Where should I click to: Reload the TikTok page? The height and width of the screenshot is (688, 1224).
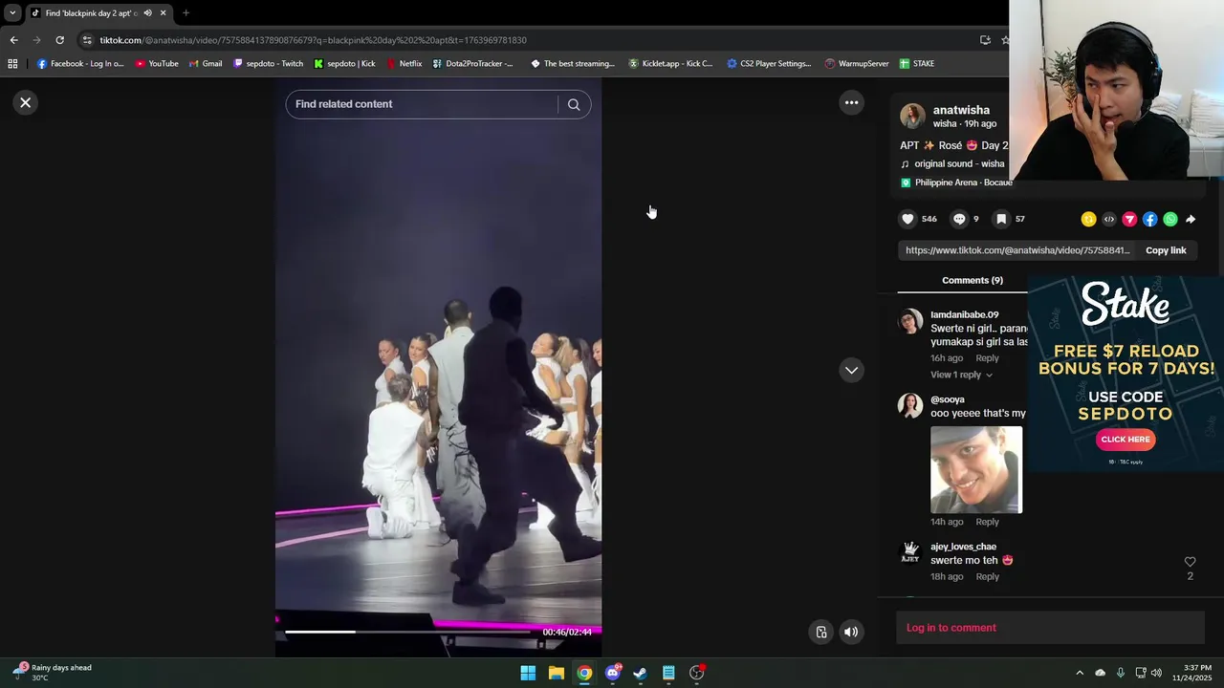click(x=59, y=40)
